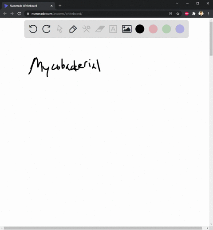Choose the black pen color
This screenshot has height=230, width=213.
coord(140,29)
